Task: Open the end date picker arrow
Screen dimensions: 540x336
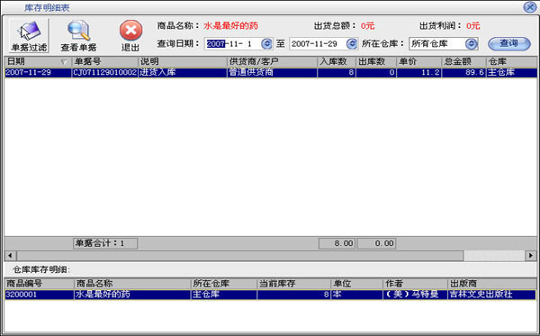Action: tap(352, 44)
